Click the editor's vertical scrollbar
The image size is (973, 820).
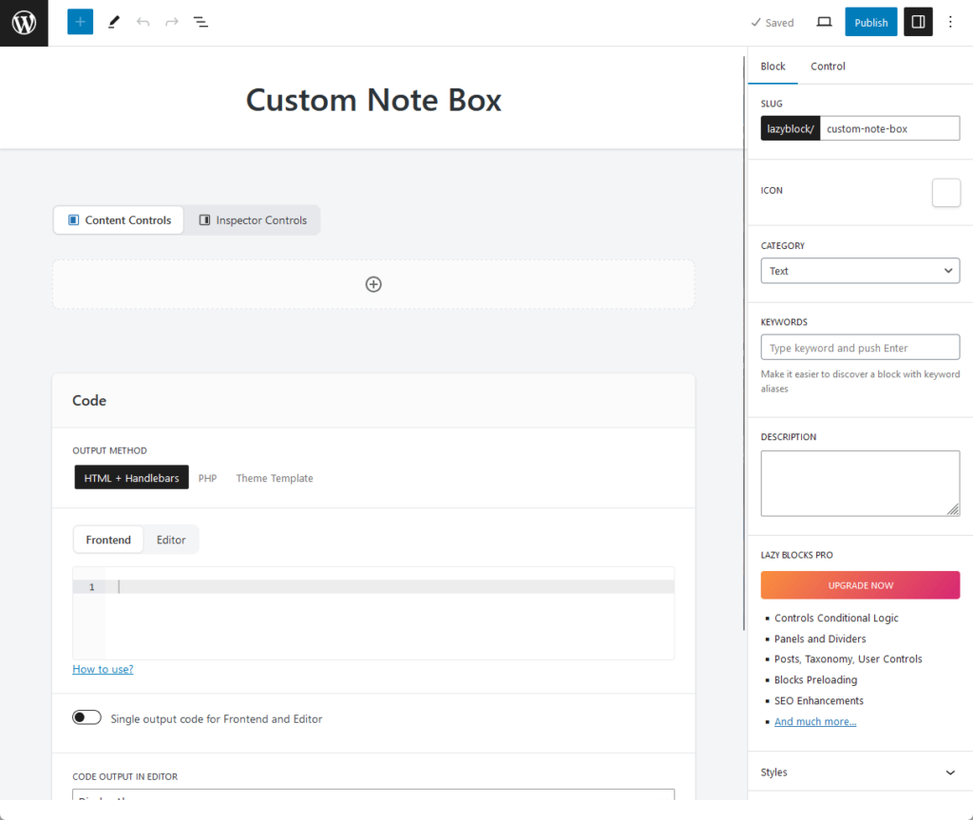[744, 343]
